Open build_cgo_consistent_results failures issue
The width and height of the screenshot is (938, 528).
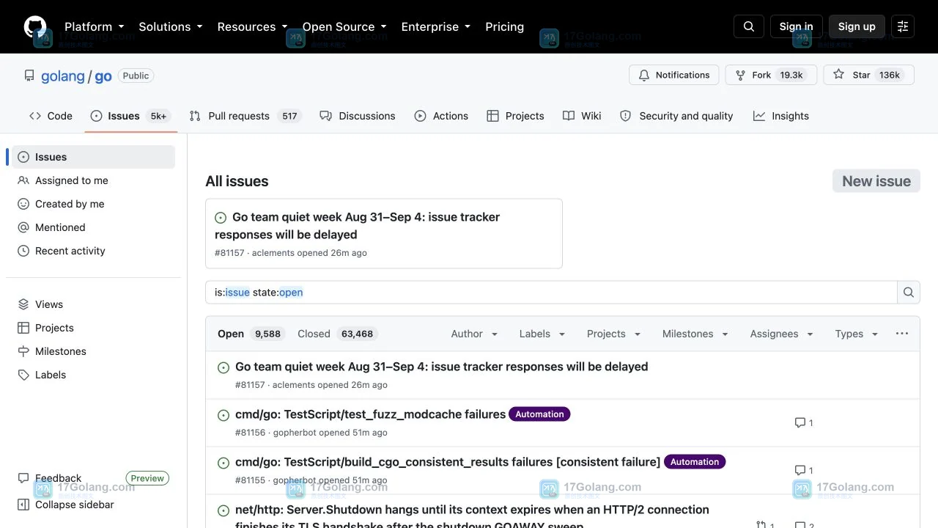[448, 462]
